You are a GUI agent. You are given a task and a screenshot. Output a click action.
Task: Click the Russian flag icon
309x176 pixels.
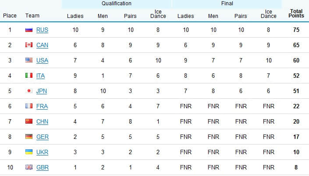(29, 30)
